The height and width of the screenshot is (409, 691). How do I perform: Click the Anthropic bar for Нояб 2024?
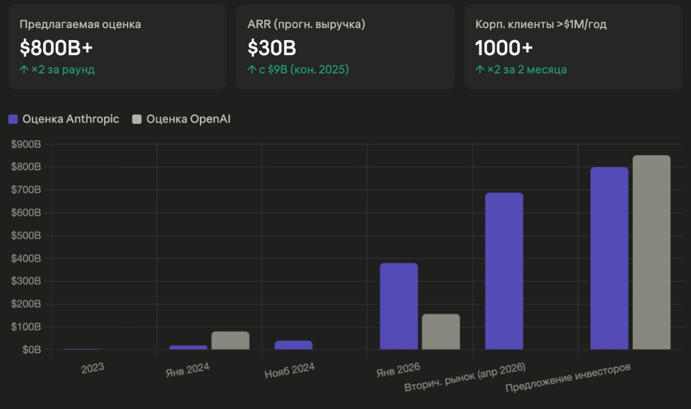coord(294,345)
